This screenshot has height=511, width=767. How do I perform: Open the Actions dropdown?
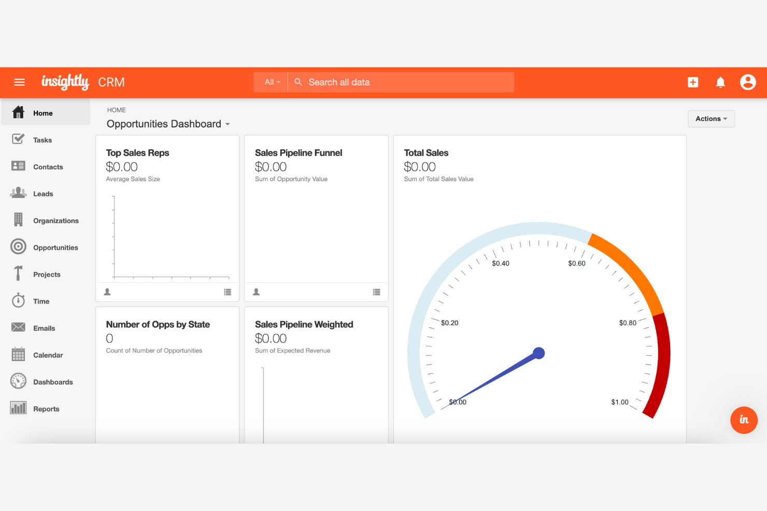coord(711,119)
